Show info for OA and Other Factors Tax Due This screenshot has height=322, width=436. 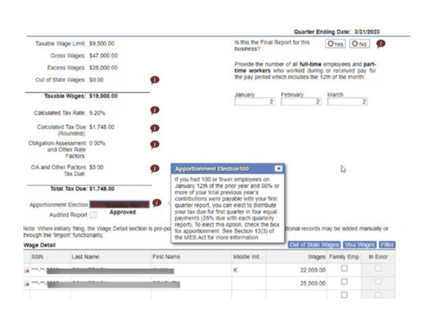[155, 169]
